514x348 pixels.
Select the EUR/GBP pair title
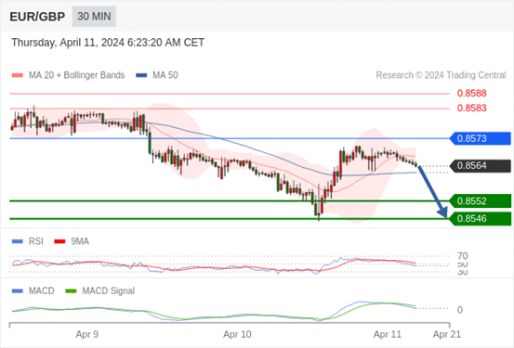37,17
